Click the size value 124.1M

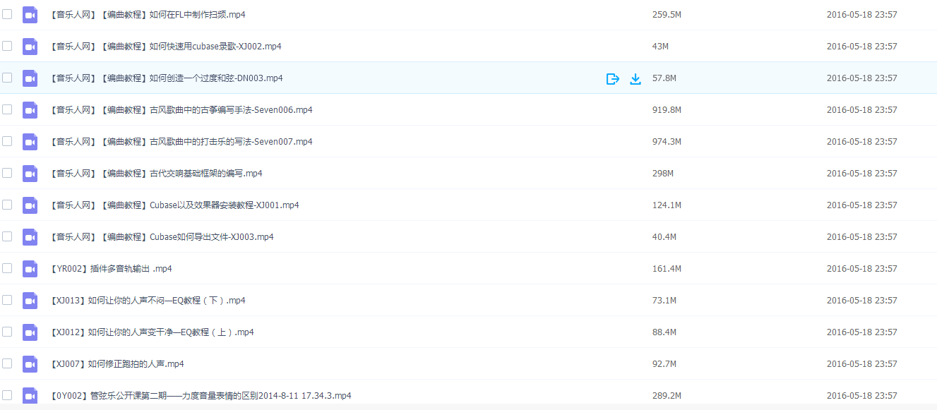(x=667, y=205)
